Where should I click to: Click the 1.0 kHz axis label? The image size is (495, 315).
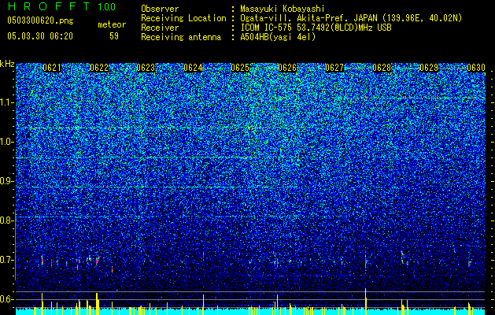[6, 142]
